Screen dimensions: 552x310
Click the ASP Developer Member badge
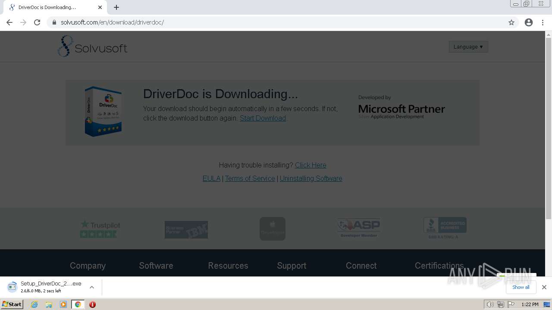tap(359, 228)
